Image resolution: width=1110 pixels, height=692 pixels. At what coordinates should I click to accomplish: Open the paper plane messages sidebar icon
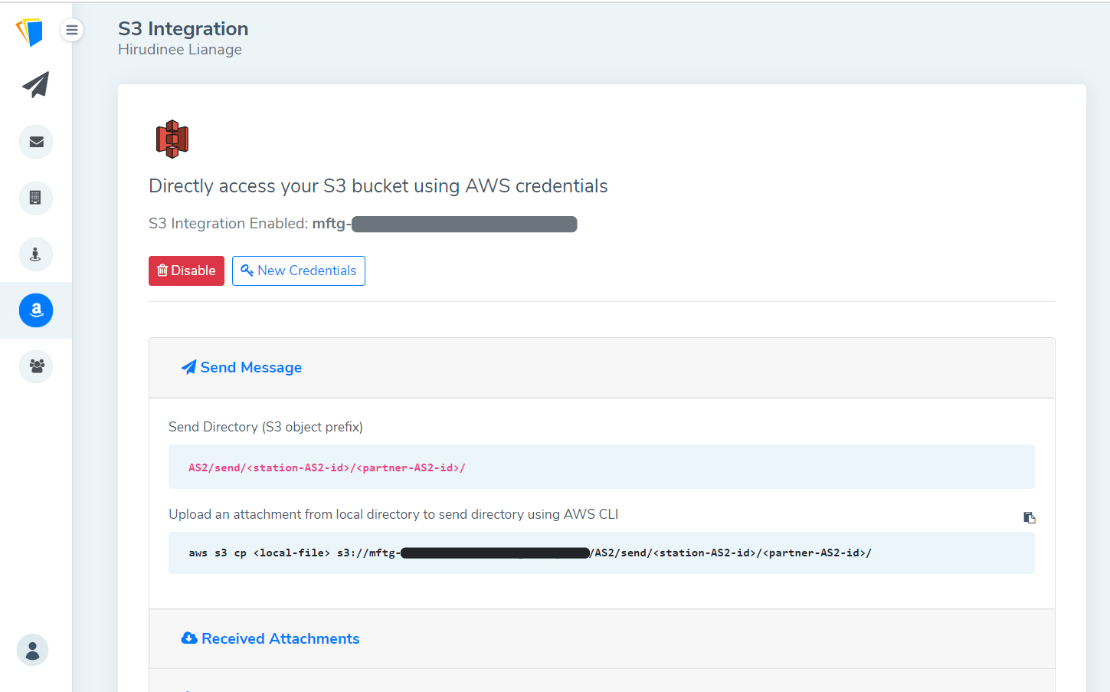coord(36,85)
